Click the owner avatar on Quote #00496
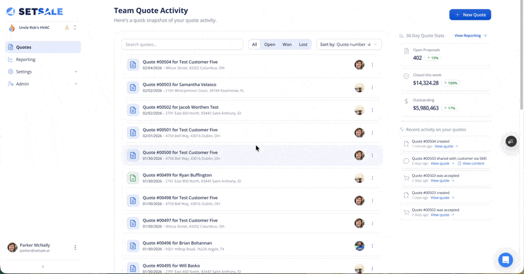Viewport: 524px width, 274px height. (359, 246)
